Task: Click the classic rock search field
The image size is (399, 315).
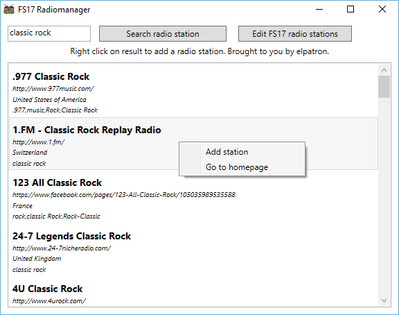Action: click(x=49, y=33)
